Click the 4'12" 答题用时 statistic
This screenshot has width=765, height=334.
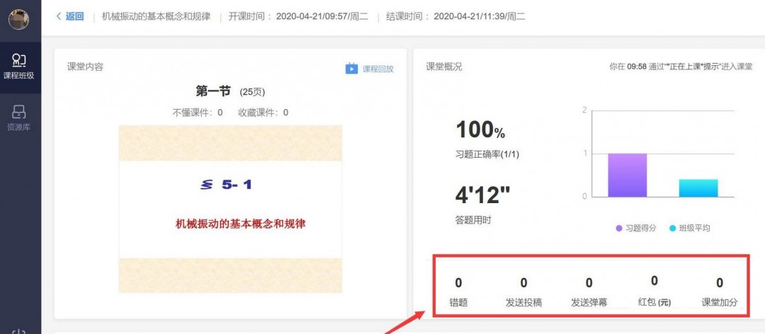point(482,195)
